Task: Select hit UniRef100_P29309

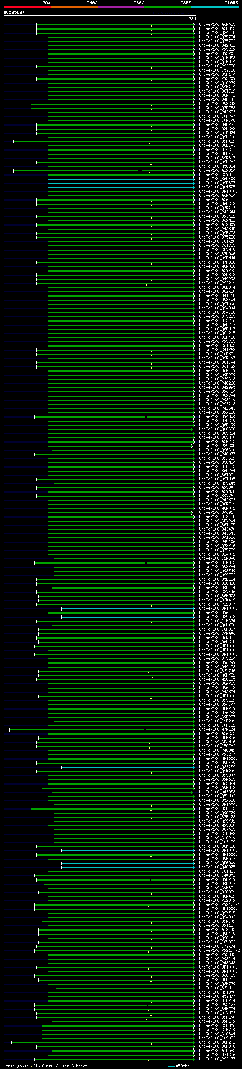Action: [x=217, y=900]
